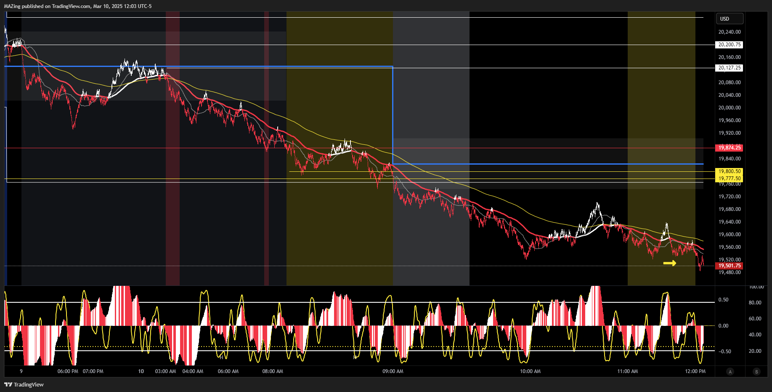Click the 19,720.00 price axis value

pyautogui.click(x=730, y=197)
